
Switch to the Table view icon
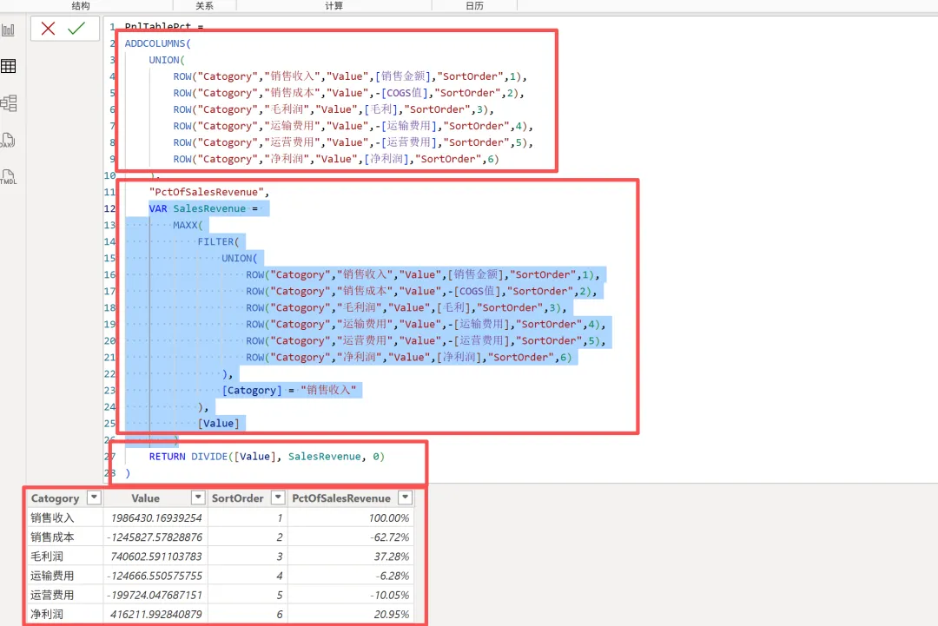coord(9,66)
